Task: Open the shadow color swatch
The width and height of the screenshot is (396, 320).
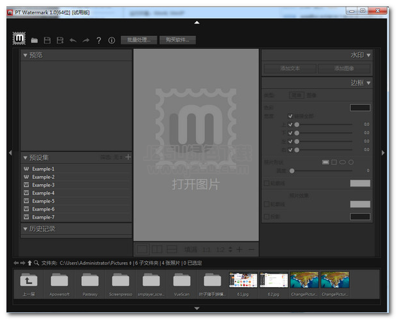Action: (360, 216)
